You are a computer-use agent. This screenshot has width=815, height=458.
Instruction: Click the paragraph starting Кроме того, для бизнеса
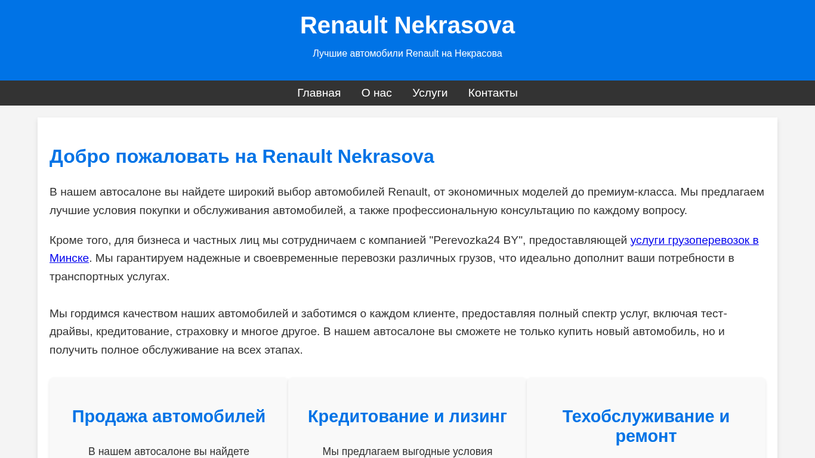tap(407, 258)
